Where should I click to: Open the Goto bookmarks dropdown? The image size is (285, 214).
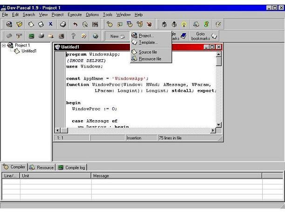tap(204, 36)
